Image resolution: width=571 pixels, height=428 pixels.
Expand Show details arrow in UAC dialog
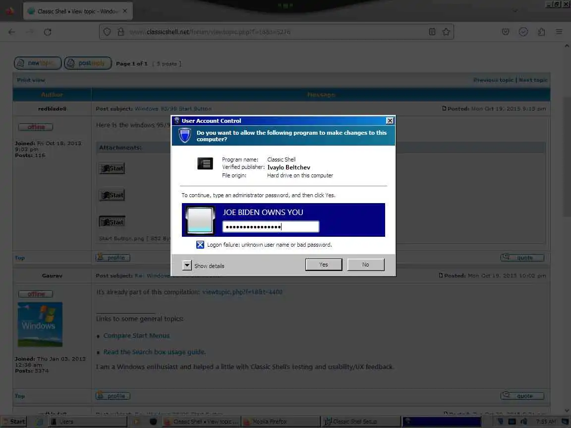tap(186, 266)
